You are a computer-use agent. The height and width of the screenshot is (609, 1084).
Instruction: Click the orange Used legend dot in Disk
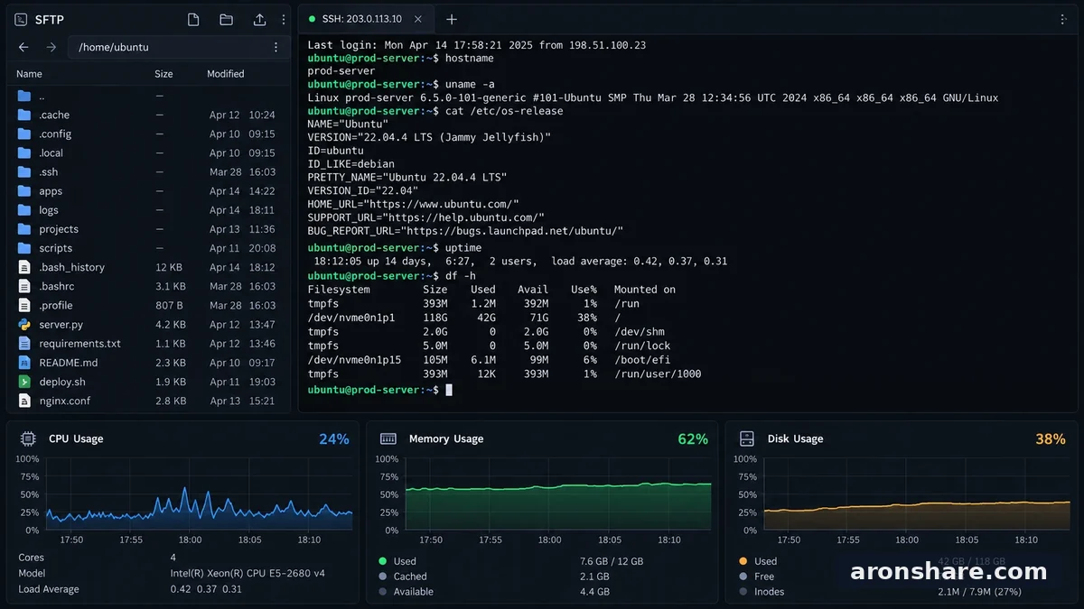click(x=743, y=561)
